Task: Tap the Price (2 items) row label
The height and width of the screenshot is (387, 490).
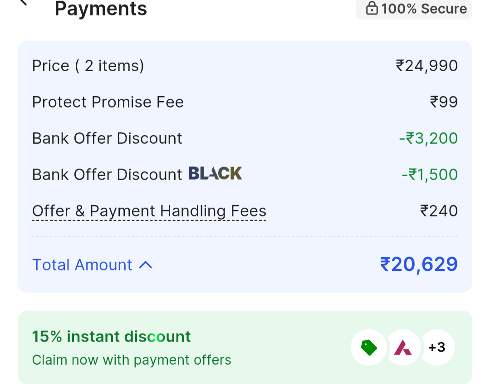Action: (88, 66)
